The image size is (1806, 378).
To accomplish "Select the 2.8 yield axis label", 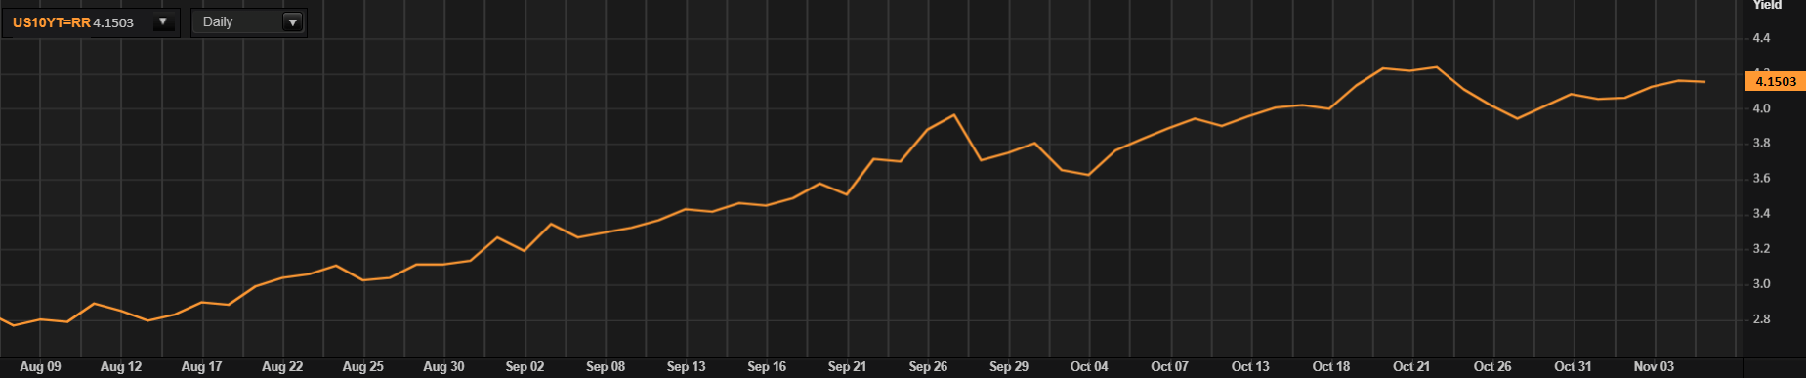I will pos(1761,319).
